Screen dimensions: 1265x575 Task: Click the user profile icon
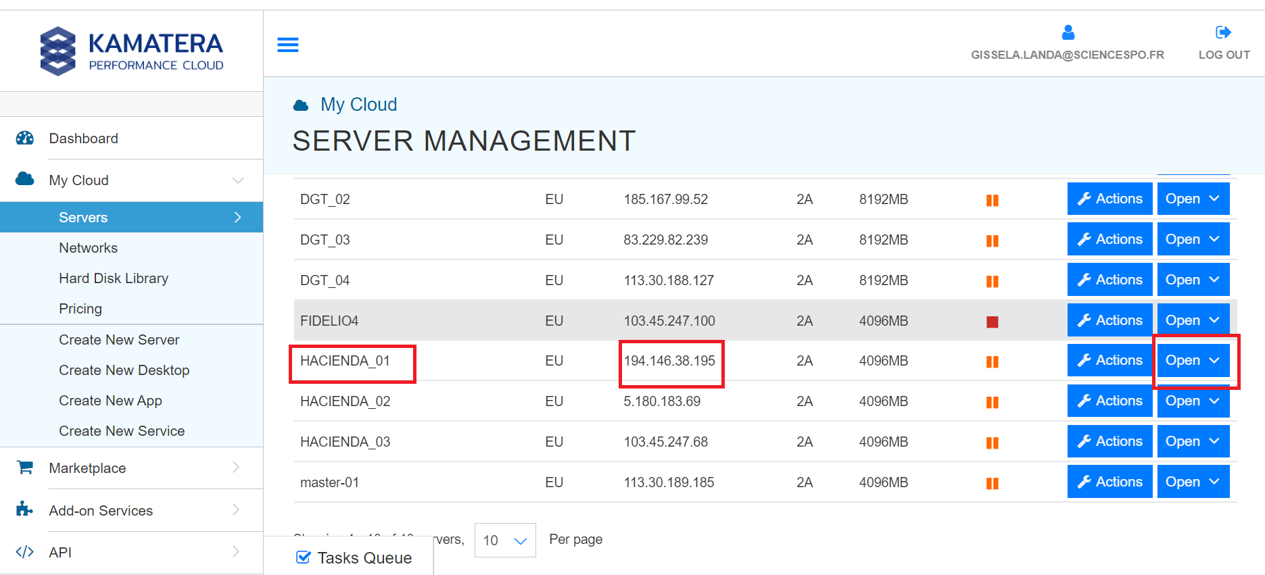[1068, 32]
